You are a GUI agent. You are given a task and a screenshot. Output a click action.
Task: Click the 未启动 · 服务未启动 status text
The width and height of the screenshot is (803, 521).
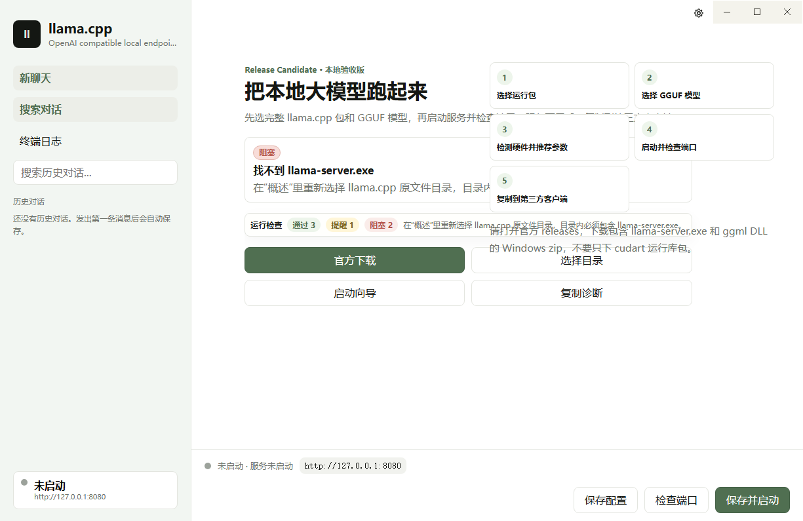coord(255,466)
